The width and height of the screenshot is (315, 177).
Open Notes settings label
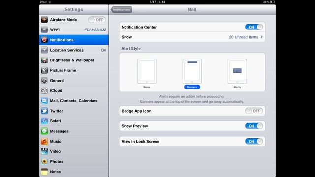55,172
